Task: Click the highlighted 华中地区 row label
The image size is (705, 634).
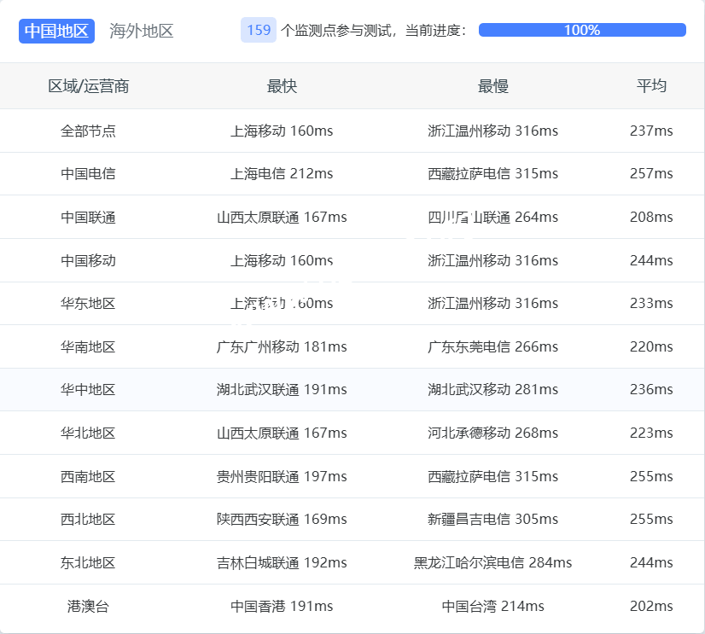Action: 89,389
